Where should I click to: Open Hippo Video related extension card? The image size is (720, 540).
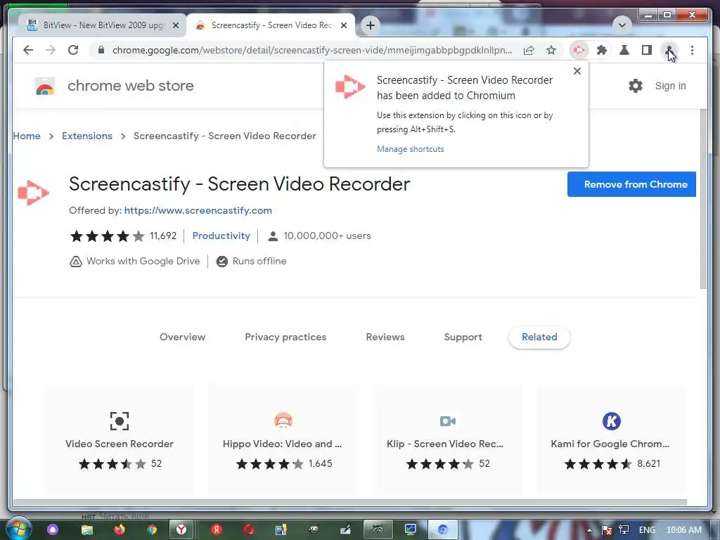point(283,440)
